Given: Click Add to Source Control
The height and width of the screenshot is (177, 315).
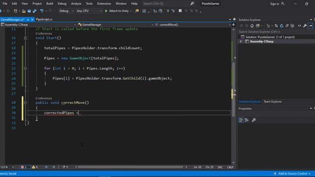Looking at the screenshot, I should (x=293, y=174).
